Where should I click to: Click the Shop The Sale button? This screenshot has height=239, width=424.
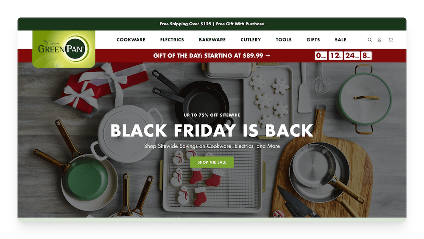pos(212,162)
